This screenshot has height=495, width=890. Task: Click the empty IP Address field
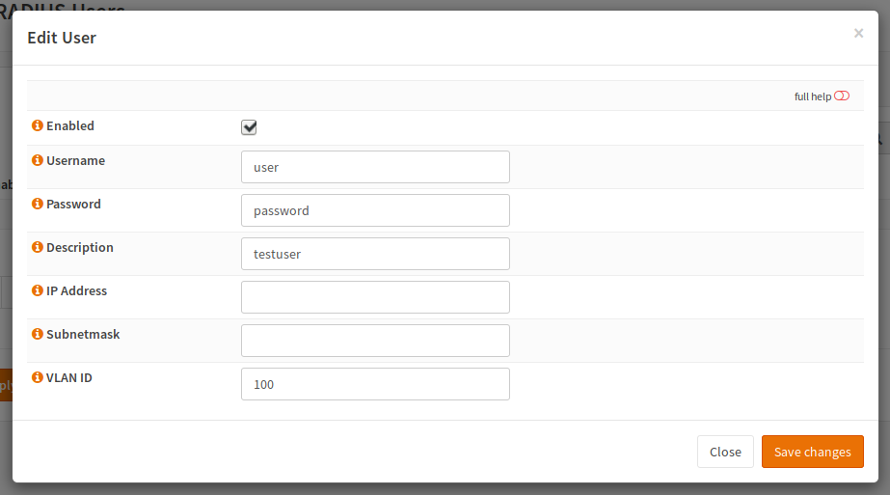375,297
